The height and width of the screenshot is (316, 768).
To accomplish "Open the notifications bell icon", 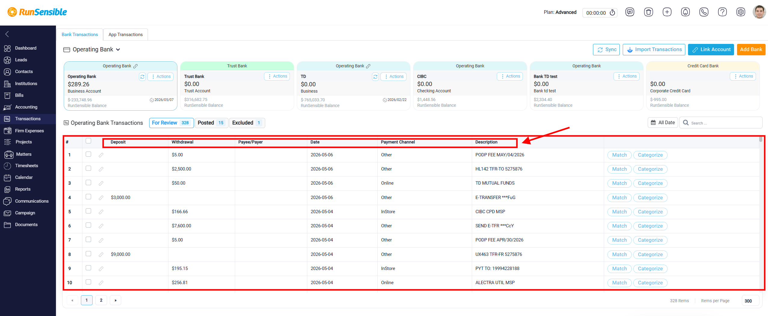I will click(685, 12).
